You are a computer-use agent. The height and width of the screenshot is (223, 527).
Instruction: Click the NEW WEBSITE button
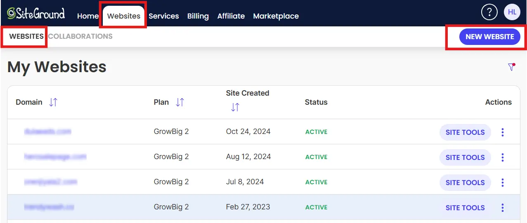490,37
